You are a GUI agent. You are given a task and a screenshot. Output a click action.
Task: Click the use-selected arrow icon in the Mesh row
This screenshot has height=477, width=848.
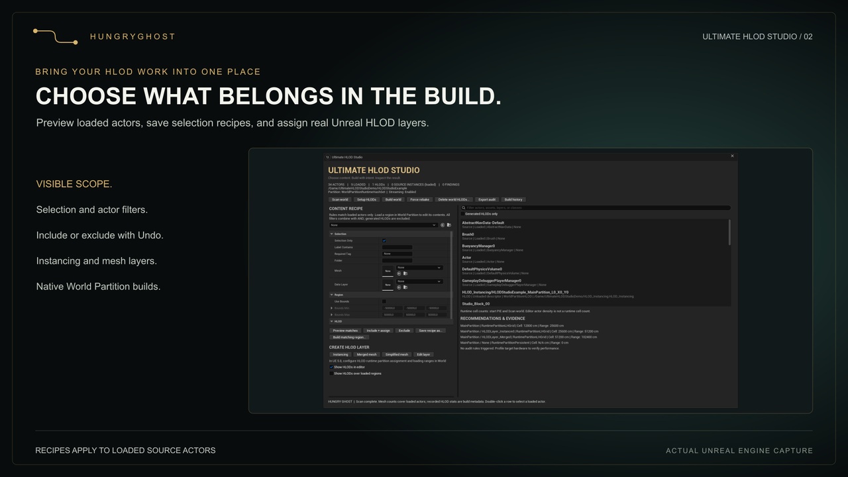[399, 273]
